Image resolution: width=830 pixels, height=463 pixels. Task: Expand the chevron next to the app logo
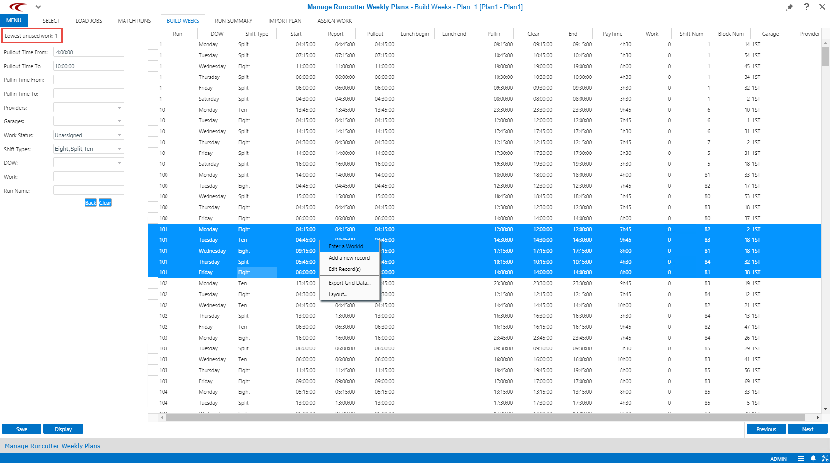coord(38,7)
